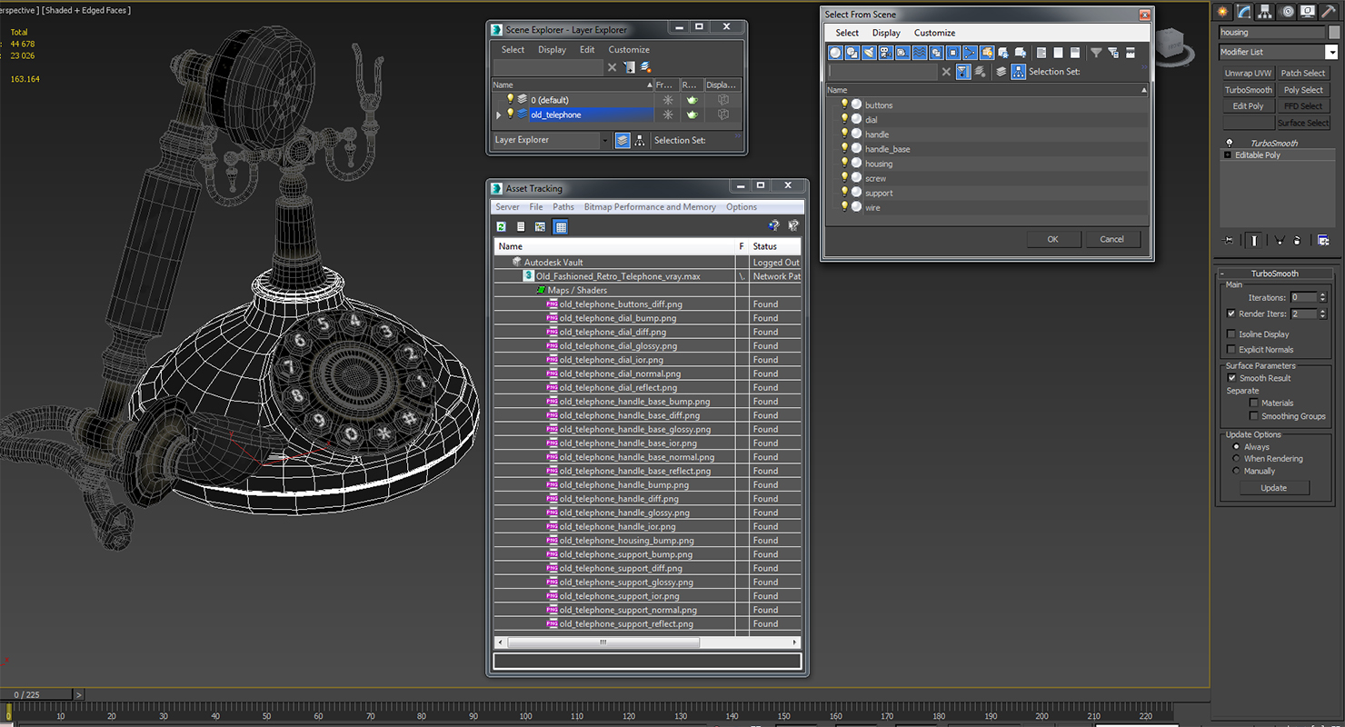The height and width of the screenshot is (727, 1345).
Task: Open Customize menu in Select From Scene
Action: pyautogui.click(x=934, y=33)
